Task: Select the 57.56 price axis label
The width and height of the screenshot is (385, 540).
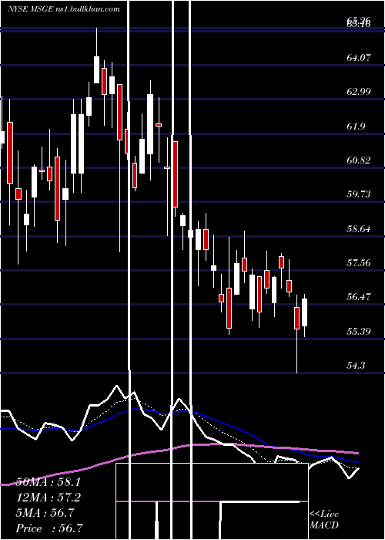Action: click(x=359, y=263)
